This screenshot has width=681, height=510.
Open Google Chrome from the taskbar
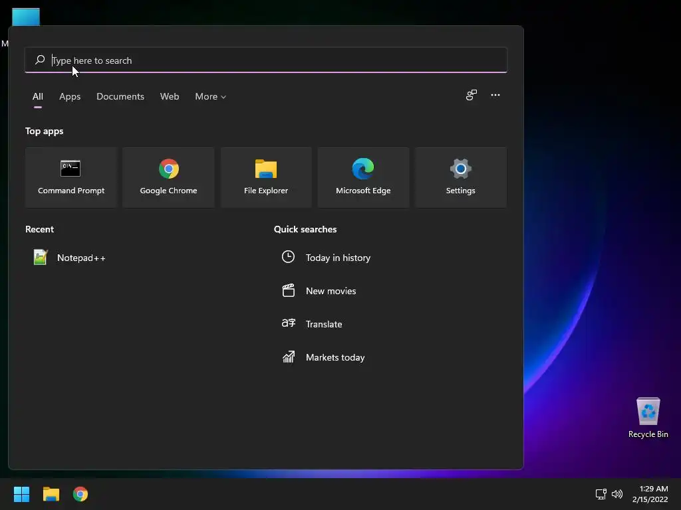pyautogui.click(x=80, y=494)
